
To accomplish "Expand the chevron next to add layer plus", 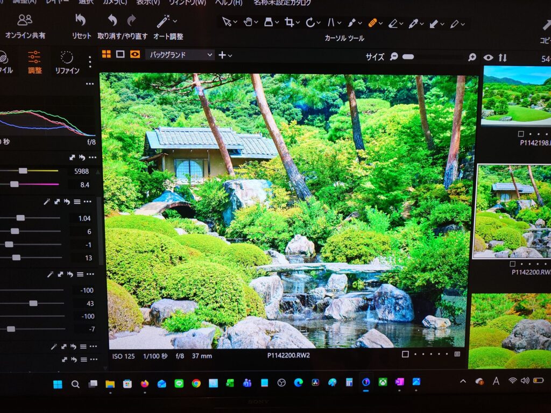I will [230, 55].
